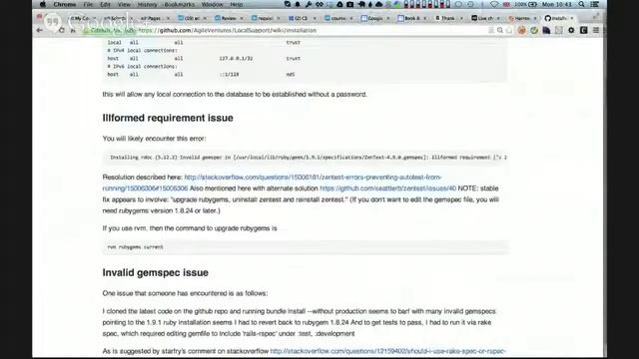This screenshot has width=639, height=359.
Task: Click the battery status indicator
Action: [x=525, y=4]
